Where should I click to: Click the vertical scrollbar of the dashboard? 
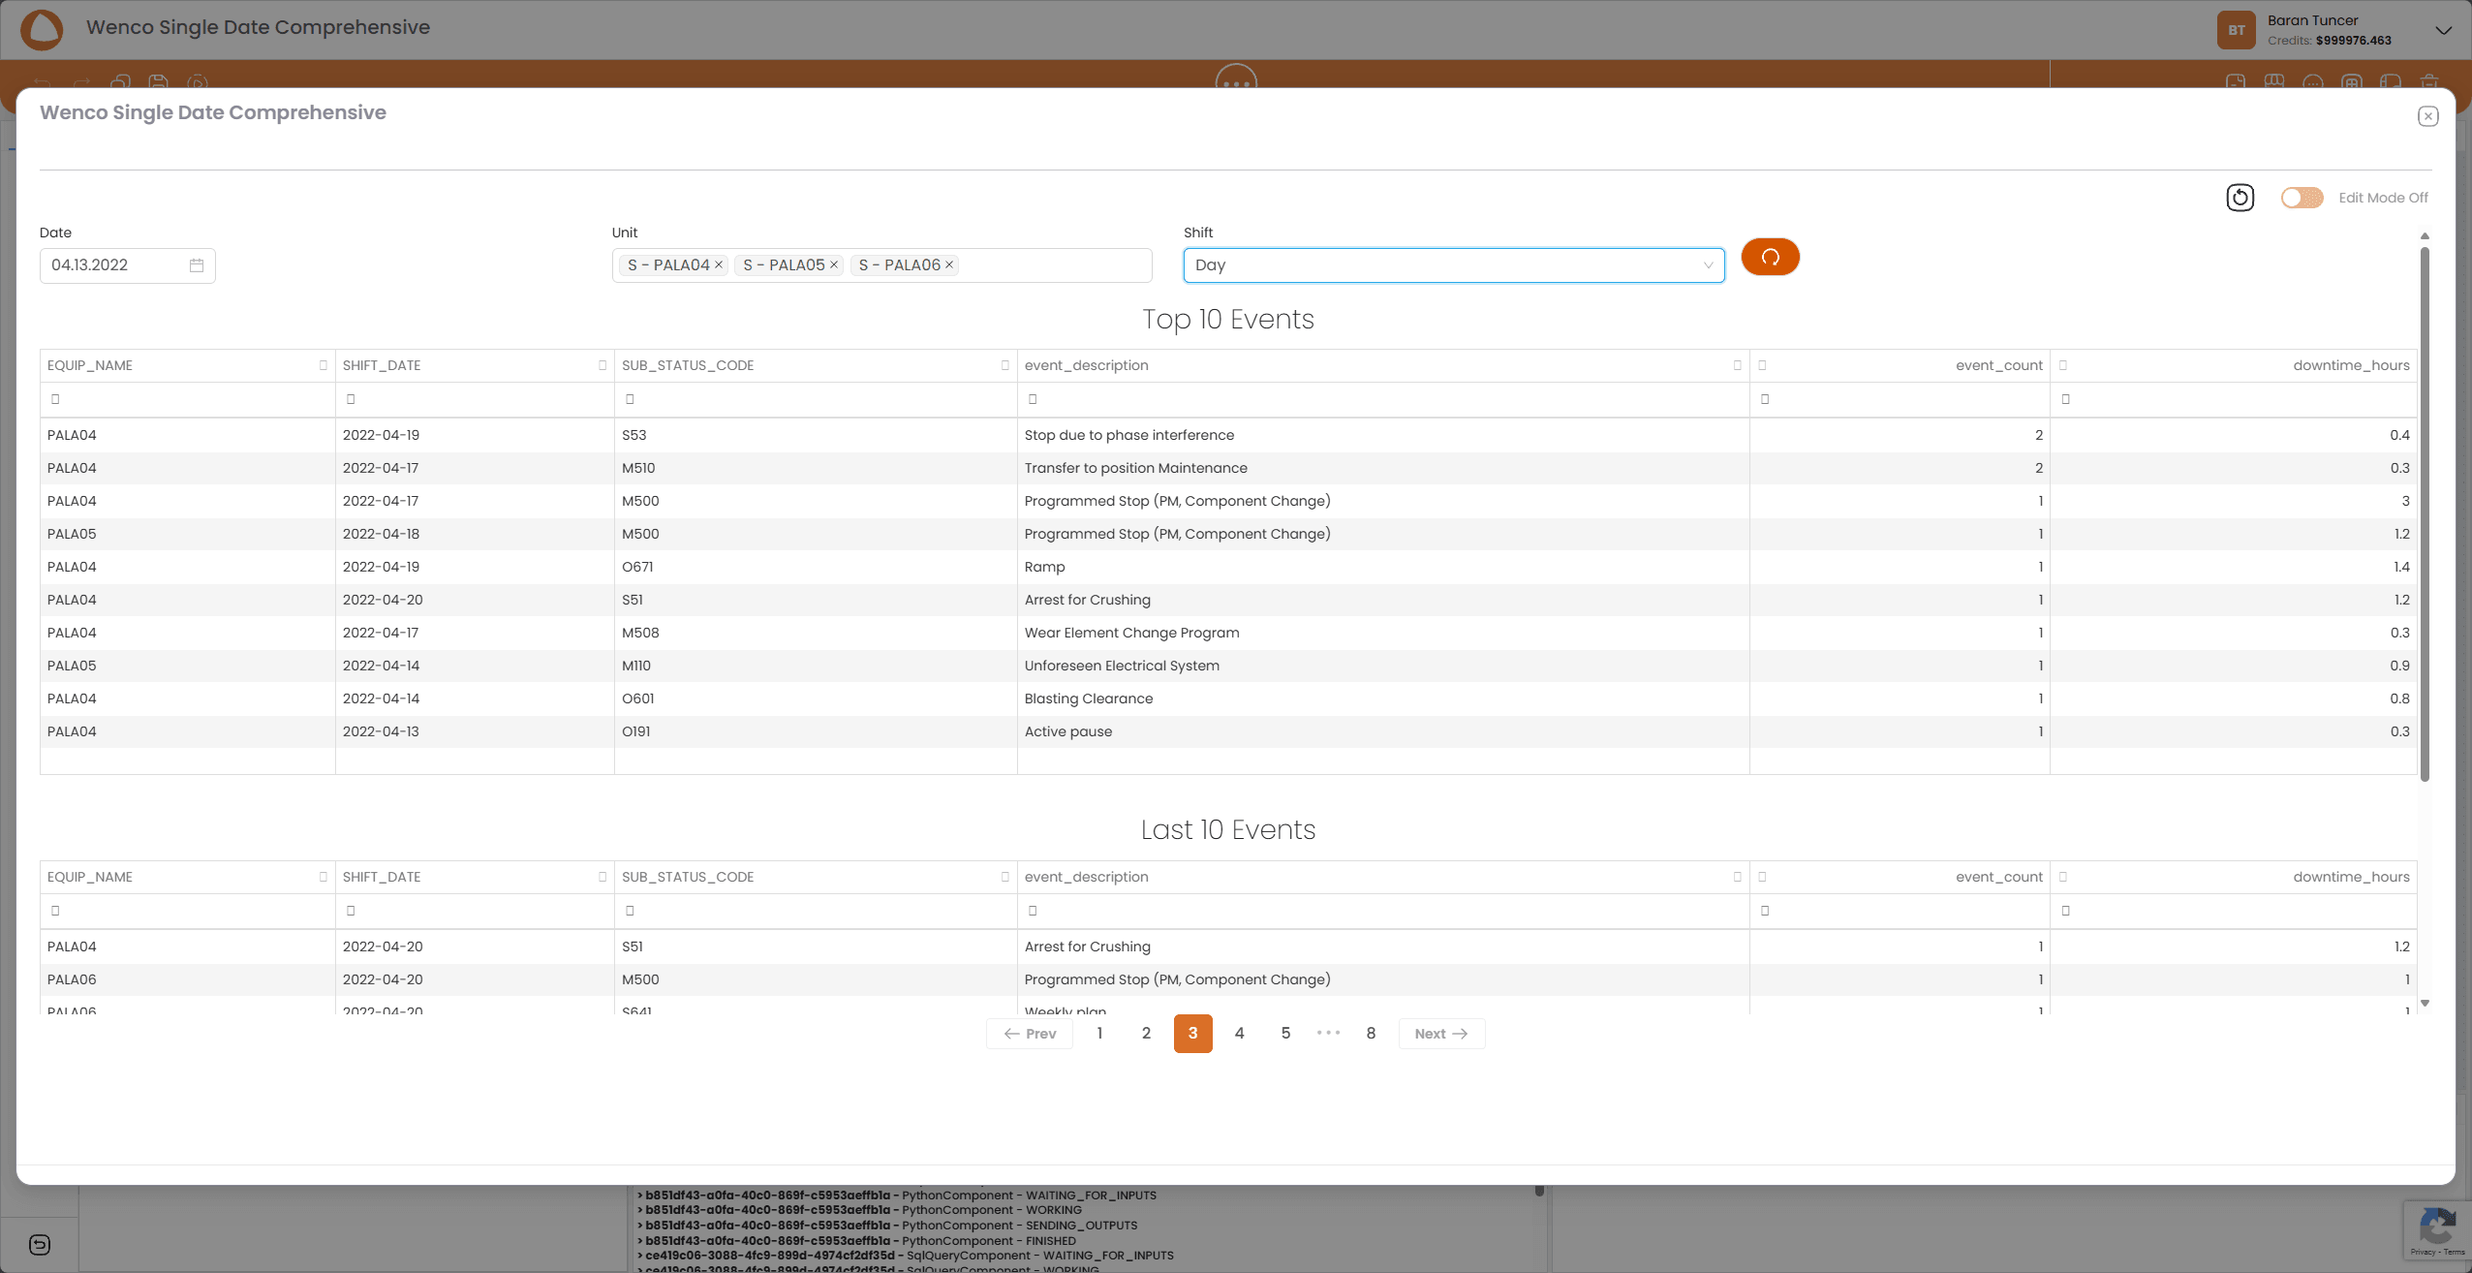click(x=2425, y=513)
